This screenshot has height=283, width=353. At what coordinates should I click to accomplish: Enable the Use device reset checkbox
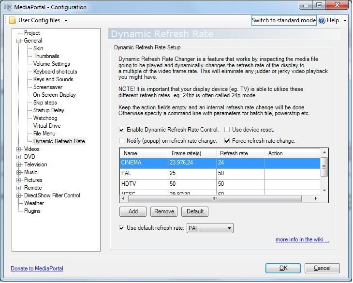(x=227, y=130)
